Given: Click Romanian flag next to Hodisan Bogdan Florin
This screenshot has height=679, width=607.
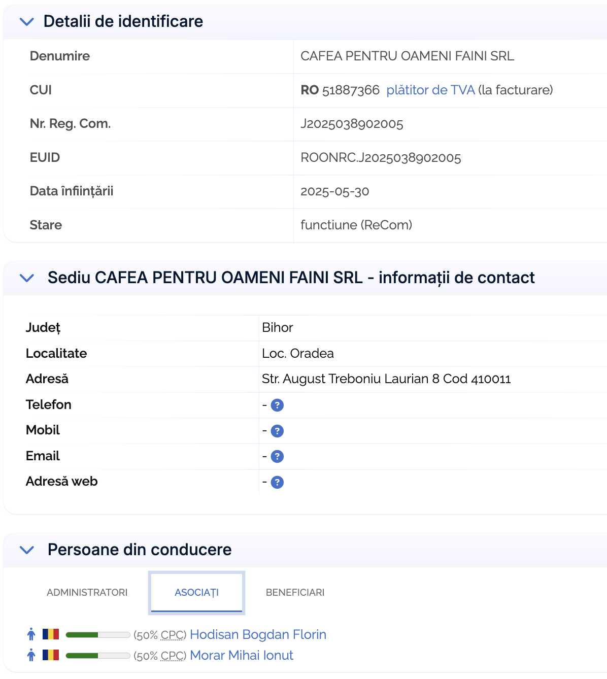Looking at the screenshot, I should 51,634.
